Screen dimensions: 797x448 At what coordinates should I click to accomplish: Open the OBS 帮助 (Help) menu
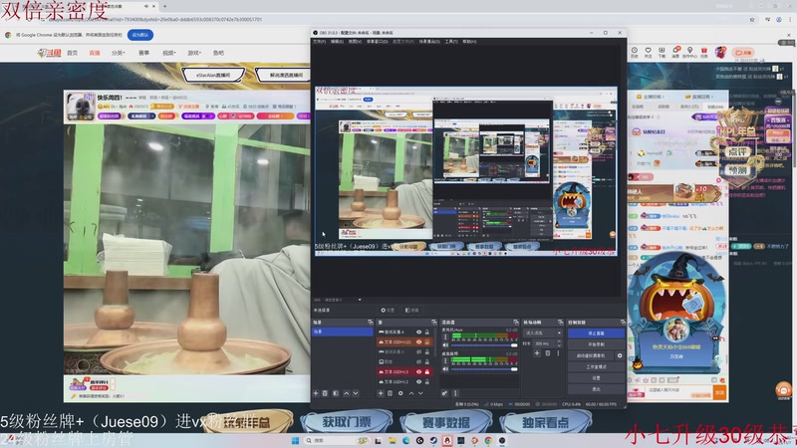pos(469,41)
